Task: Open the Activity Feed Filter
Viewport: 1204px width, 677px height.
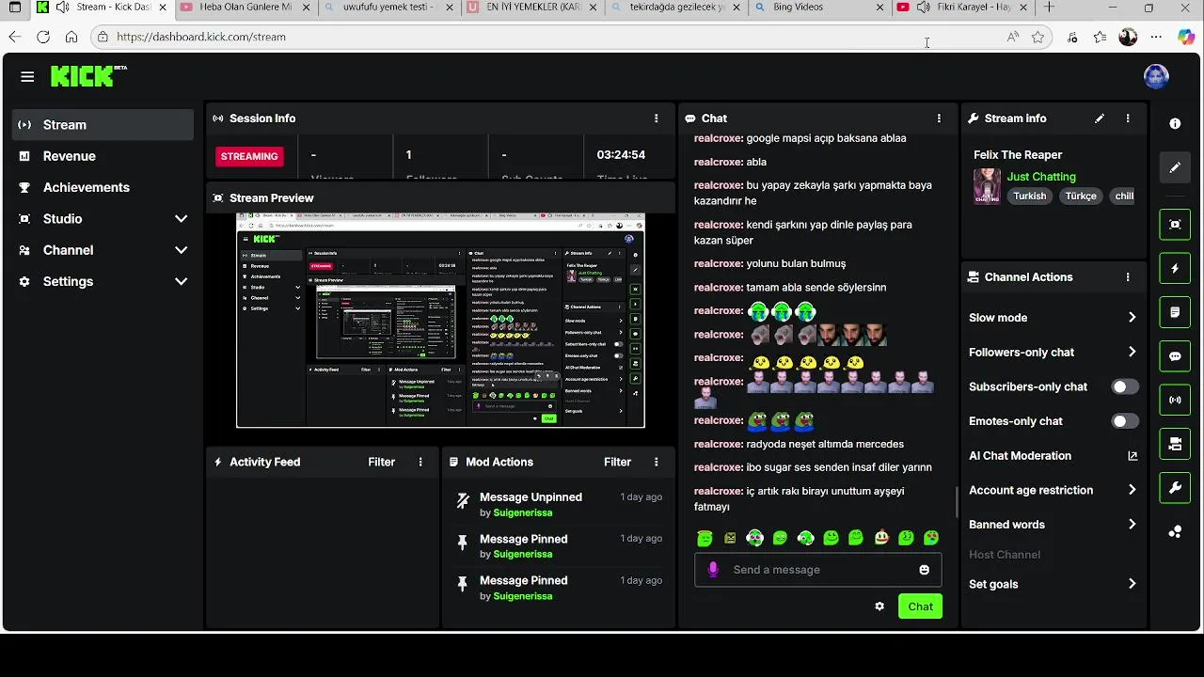Action: [x=381, y=462]
